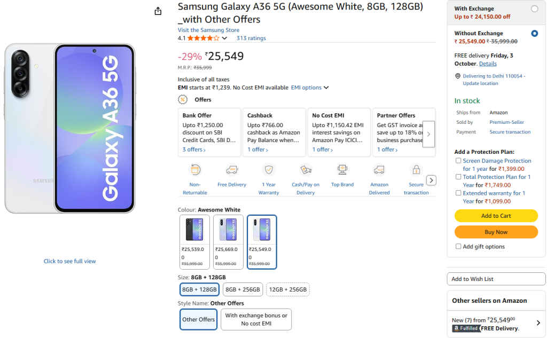This screenshot has width=547, height=338.
Task: Click the right arrow on offers carousel
Action: (428, 135)
